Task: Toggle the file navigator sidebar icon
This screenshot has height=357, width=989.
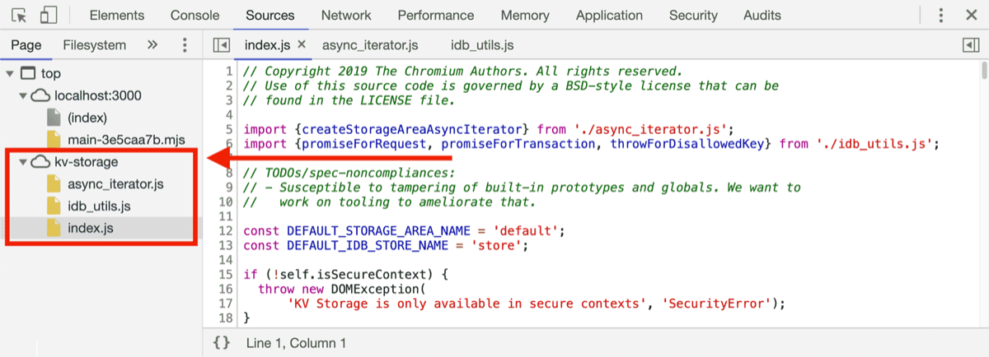Action: click(x=221, y=45)
